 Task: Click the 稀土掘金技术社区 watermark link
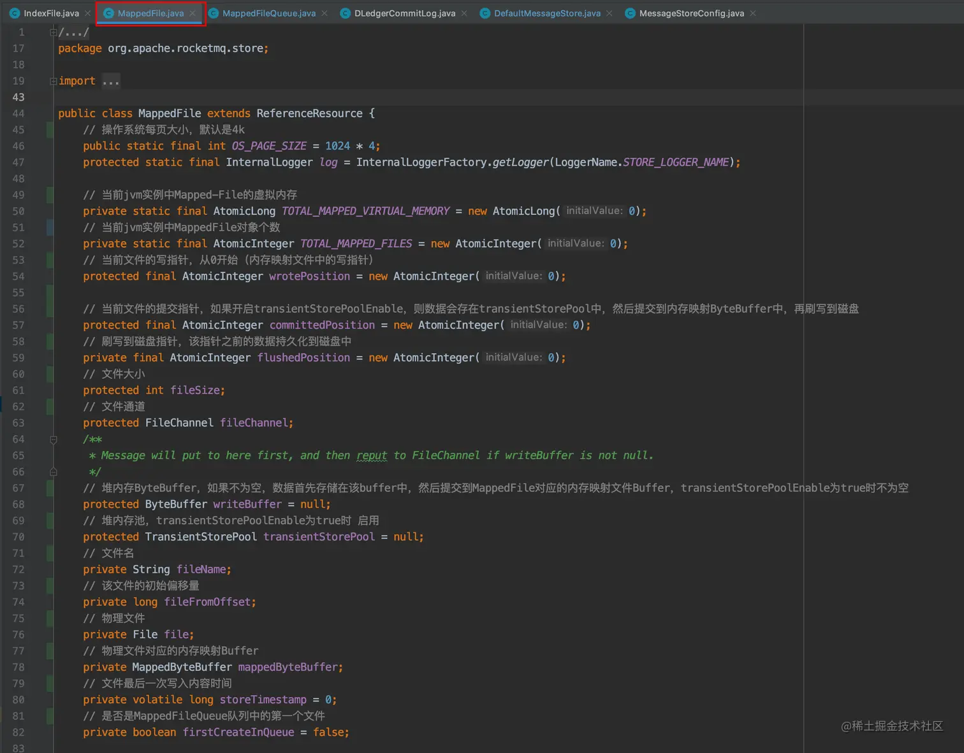[893, 726]
